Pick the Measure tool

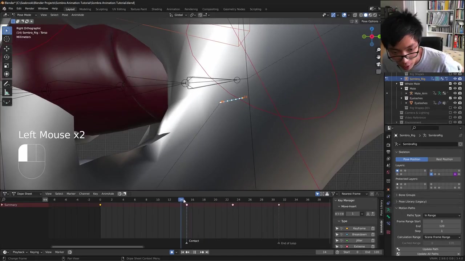pos(7,93)
